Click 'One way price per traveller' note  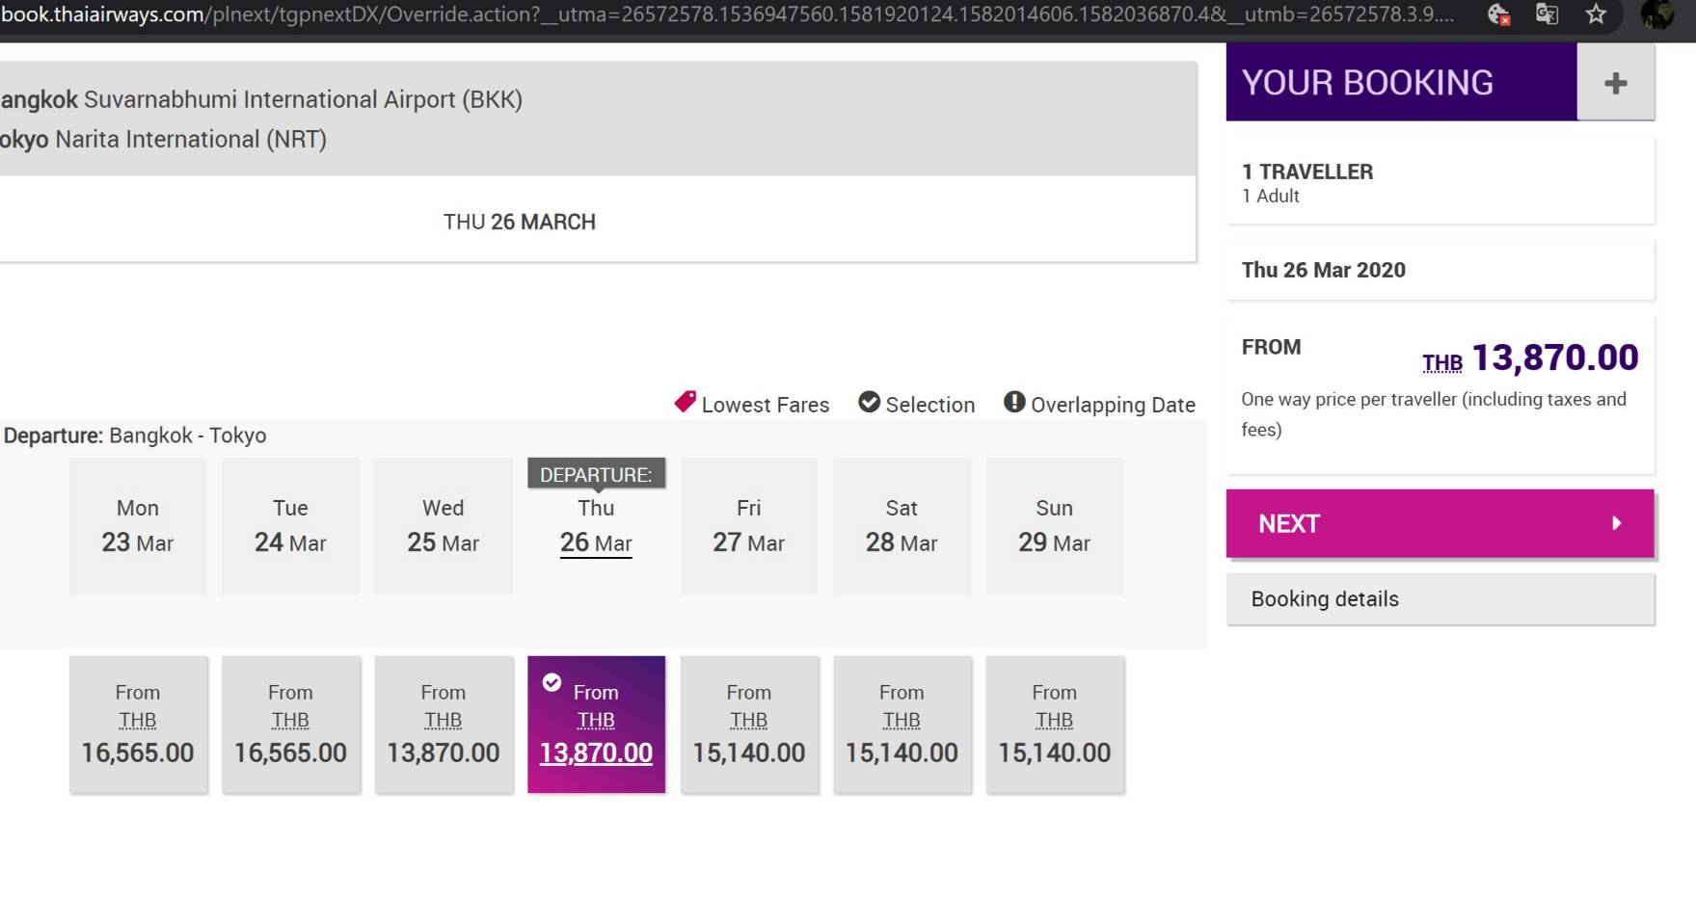click(1434, 414)
